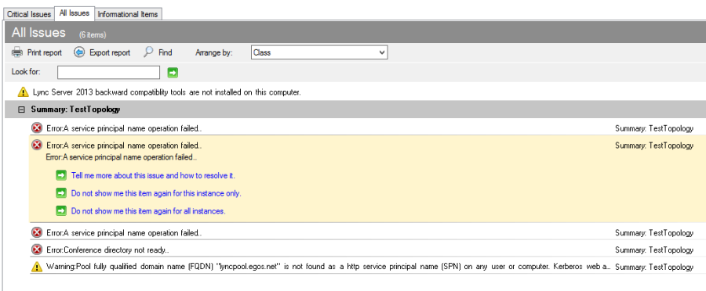Click the Export report arrow icon
Screen dimensions: 706x291
(x=79, y=52)
